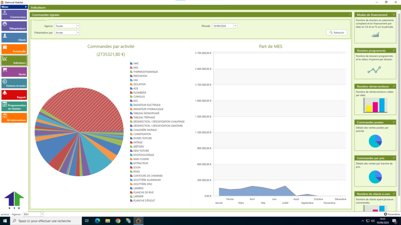
Task: Click the Windows taskbar search box
Action: tap(46, 221)
